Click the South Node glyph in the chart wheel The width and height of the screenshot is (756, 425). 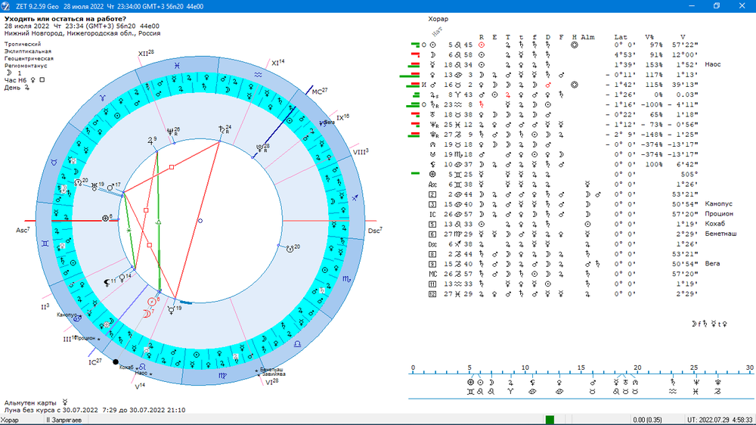(x=290, y=249)
